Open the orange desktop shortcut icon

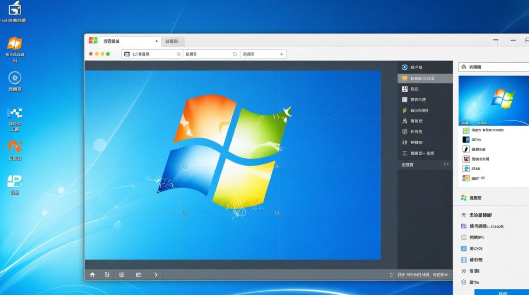pos(15,44)
